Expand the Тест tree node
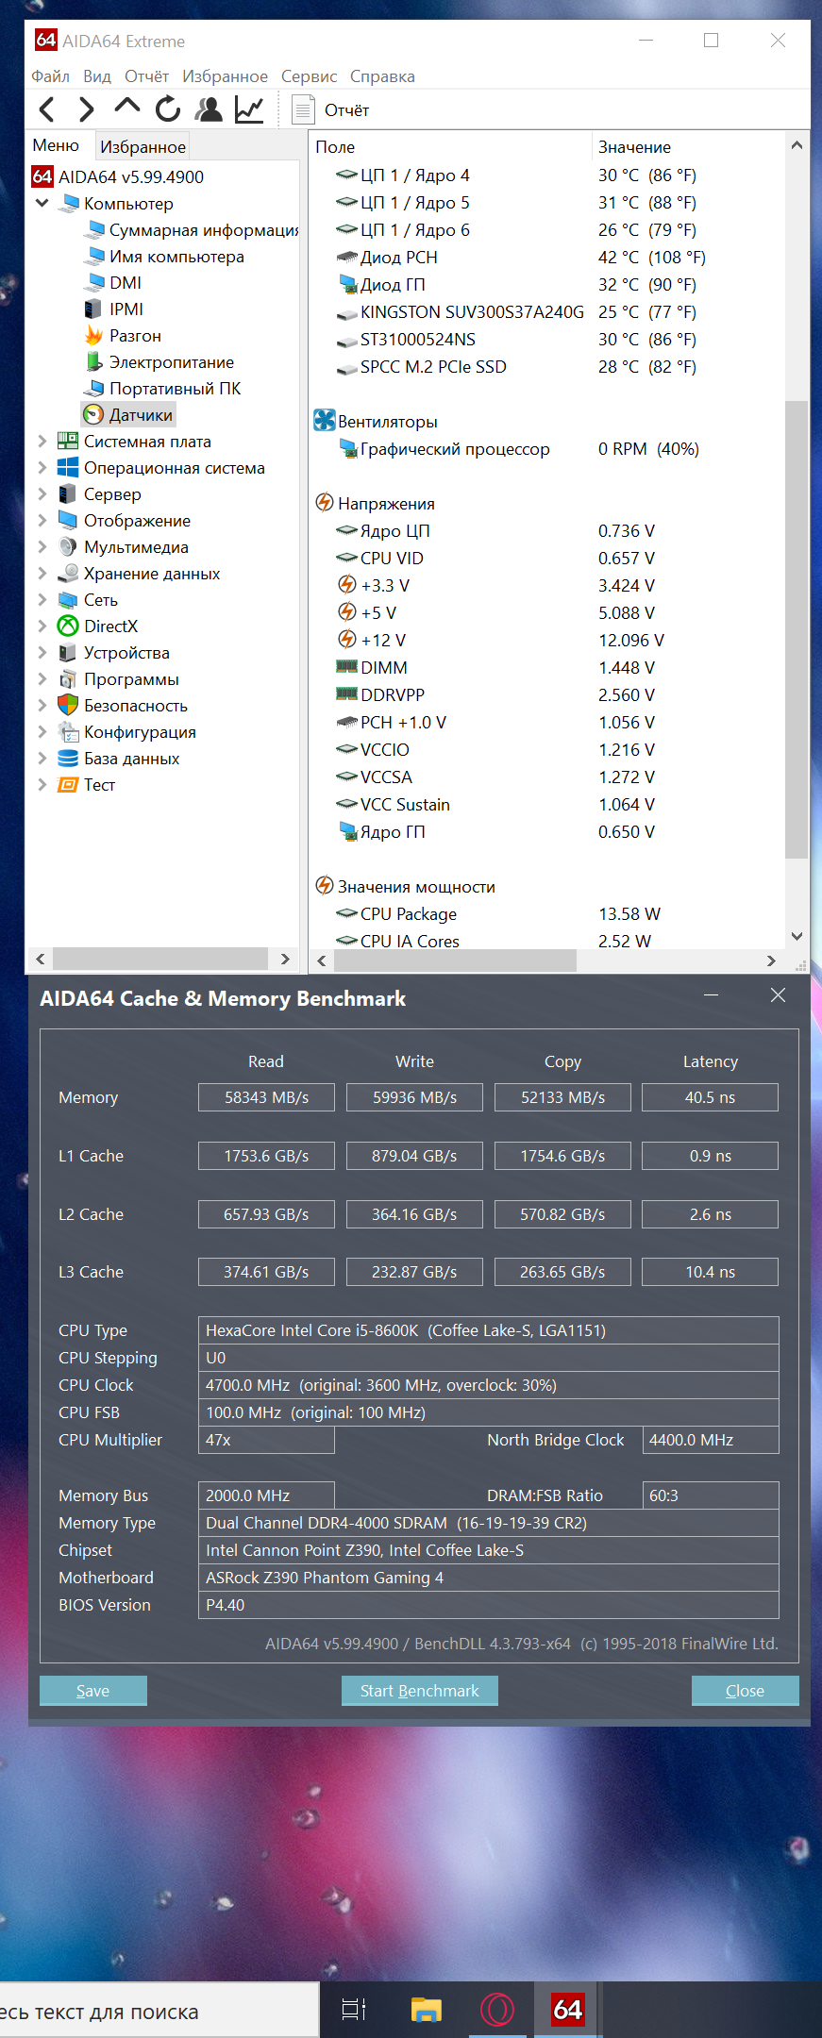The image size is (822, 2038). point(42,784)
